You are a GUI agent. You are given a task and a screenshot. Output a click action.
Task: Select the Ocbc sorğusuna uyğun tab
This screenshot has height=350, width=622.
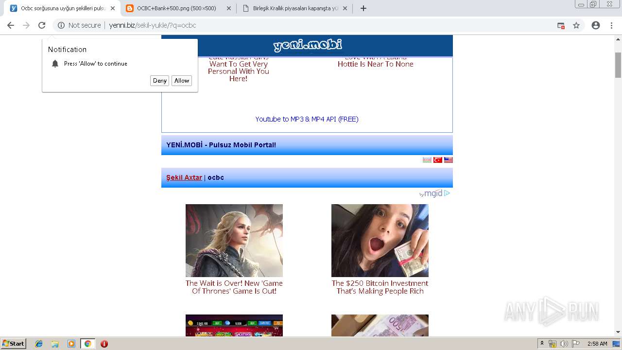pos(62,8)
